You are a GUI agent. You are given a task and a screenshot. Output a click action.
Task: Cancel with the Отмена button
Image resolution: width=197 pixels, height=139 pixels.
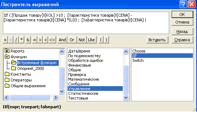coord(182,22)
